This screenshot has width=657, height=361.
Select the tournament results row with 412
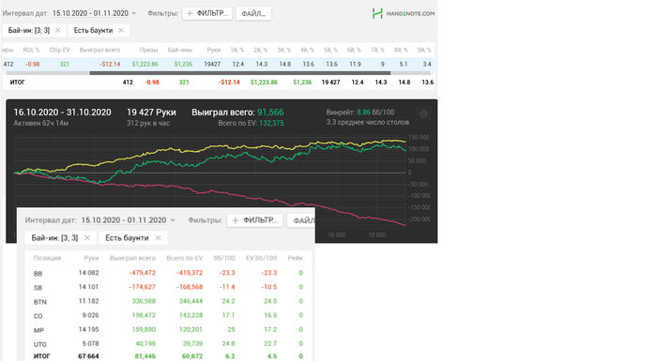pyautogui.click(x=218, y=64)
